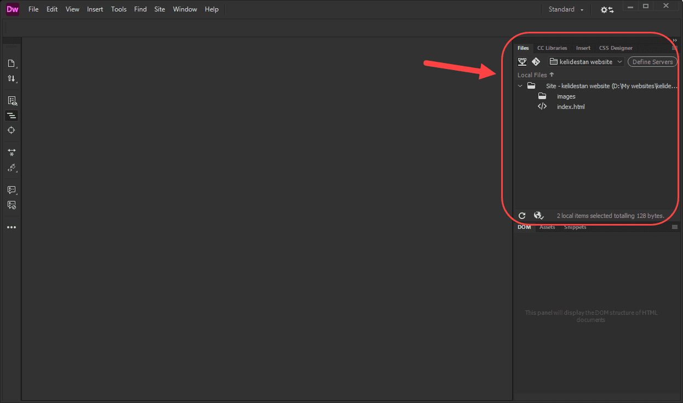Open the View menu
Screen dimensions: 683x403
click(72, 9)
